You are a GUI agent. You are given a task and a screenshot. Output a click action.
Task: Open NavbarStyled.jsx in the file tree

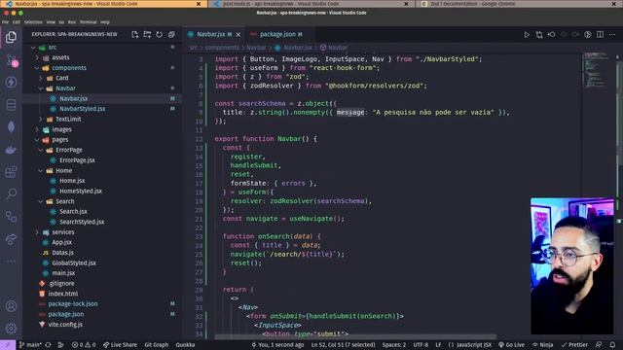coord(82,109)
